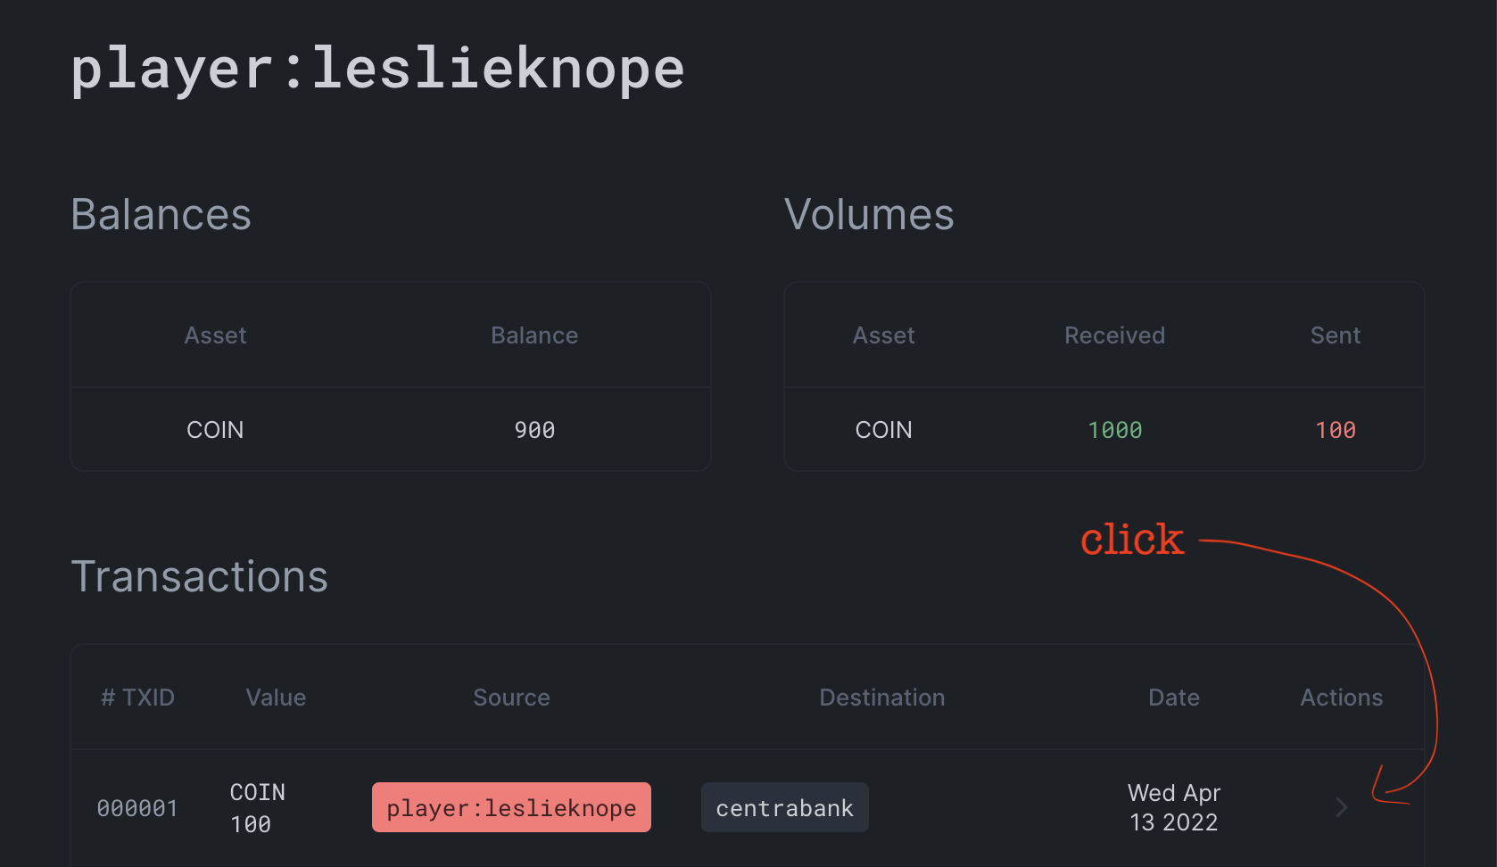Open the player:leslieknope source account badge
This screenshot has height=867, width=1497.
tap(511, 807)
